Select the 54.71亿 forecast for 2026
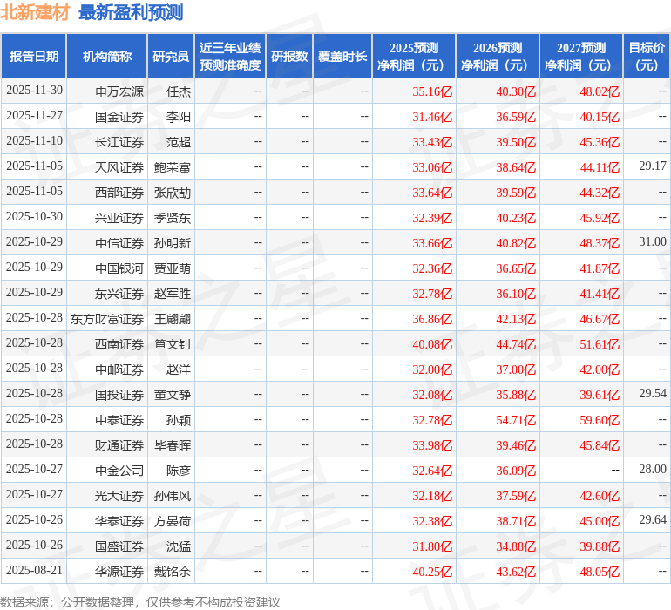 click(x=515, y=420)
